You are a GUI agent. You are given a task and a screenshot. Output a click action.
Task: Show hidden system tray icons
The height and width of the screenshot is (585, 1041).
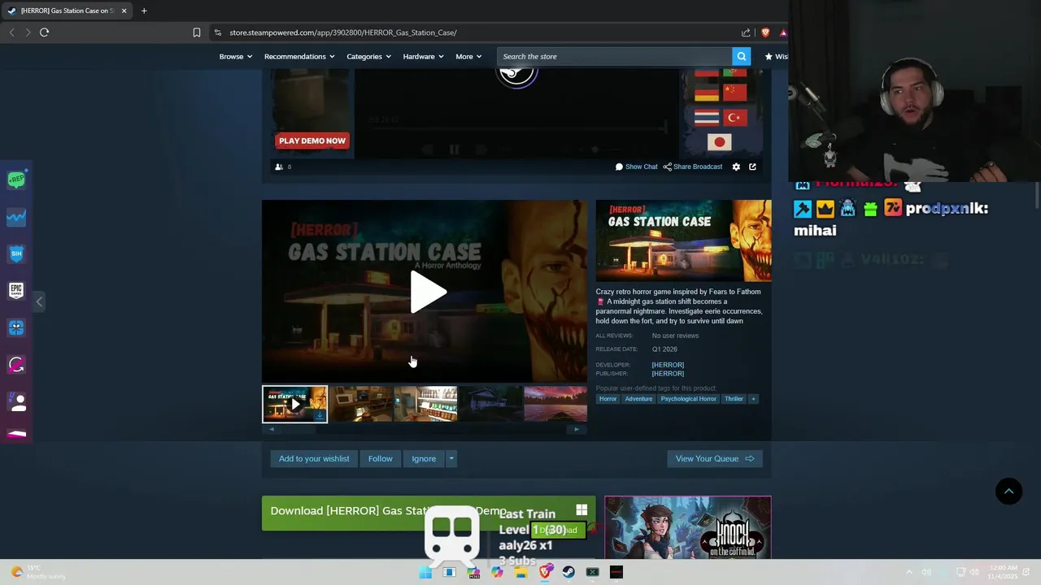tap(909, 572)
